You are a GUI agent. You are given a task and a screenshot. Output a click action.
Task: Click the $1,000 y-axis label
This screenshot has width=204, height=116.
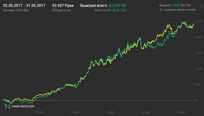(x=198, y=69)
